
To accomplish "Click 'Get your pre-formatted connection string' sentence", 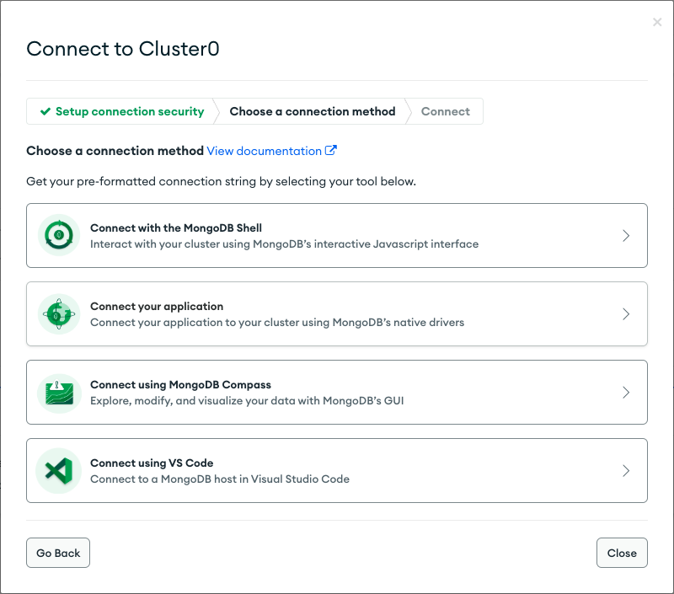I will point(221,181).
